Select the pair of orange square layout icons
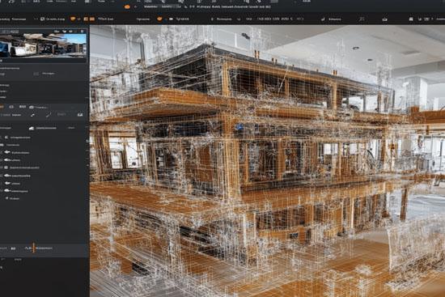The height and width of the screenshot is (297, 445). point(89,19)
